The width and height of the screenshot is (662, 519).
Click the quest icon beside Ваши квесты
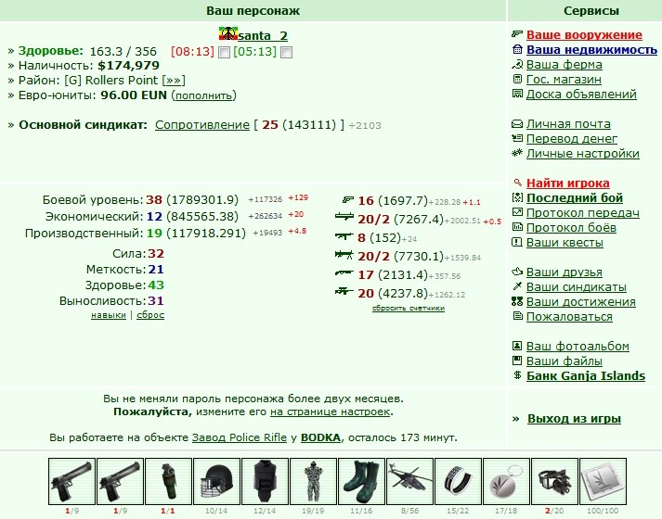point(517,242)
